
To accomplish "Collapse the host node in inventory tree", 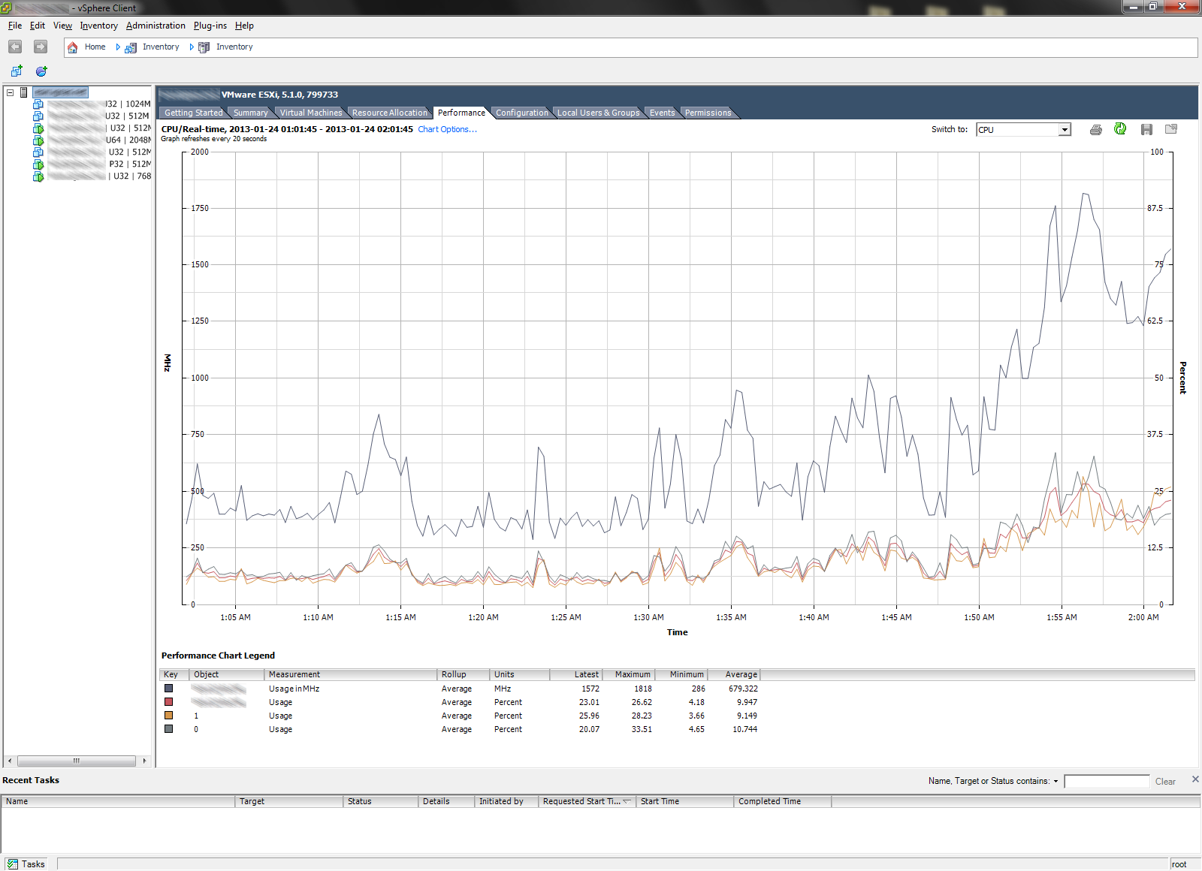I will 11,92.
